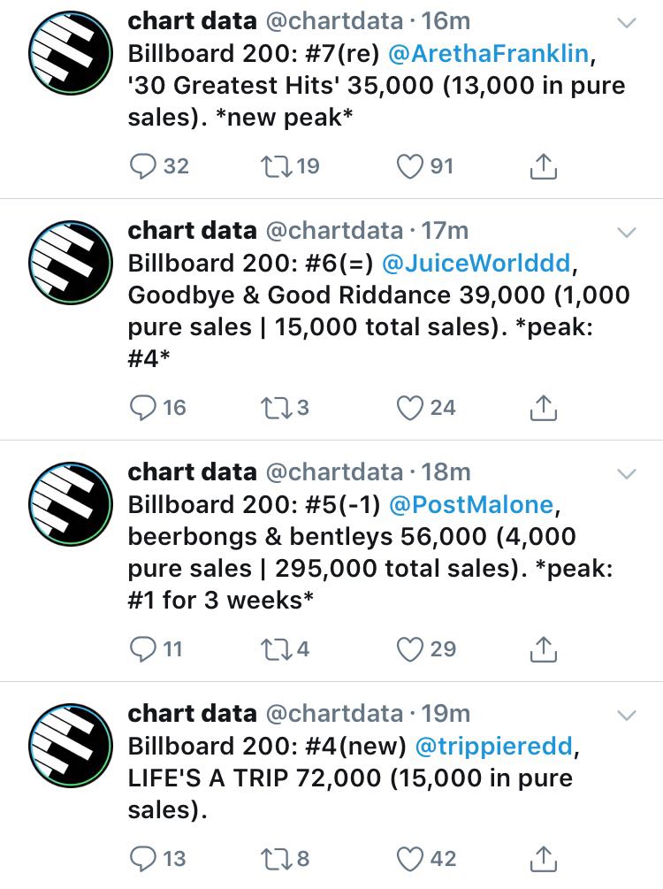
Task: Share the trippieredd LIFE'S A TRIP tweet
Action: [544, 858]
